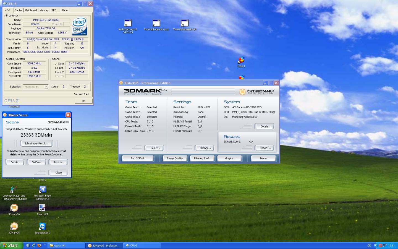The width and height of the screenshot is (398, 249).
Task: Click the red circular tray icon
Action: pyautogui.click(x=380, y=245)
